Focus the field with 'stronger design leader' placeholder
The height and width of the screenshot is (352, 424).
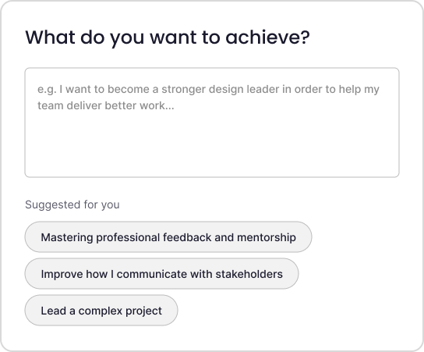[212, 123]
